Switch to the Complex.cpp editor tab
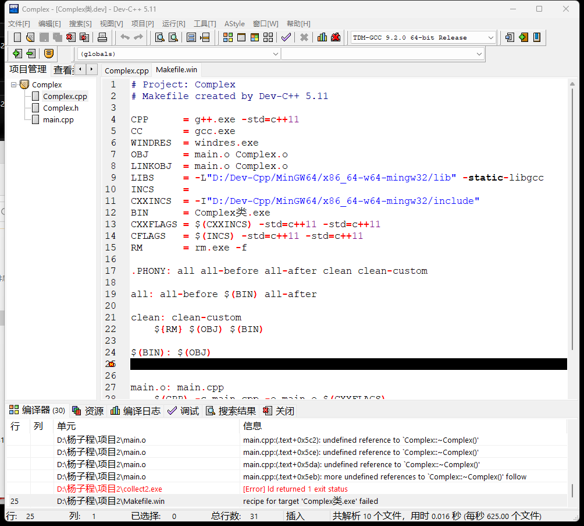This screenshot has width=584, height=526. (127, 70)
